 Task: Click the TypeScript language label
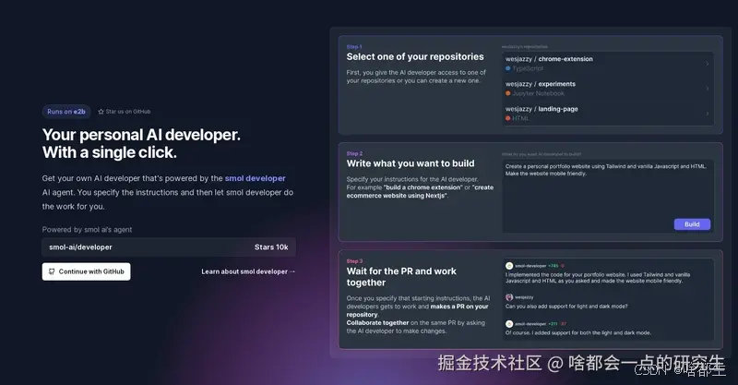click(x=528, y=68)
